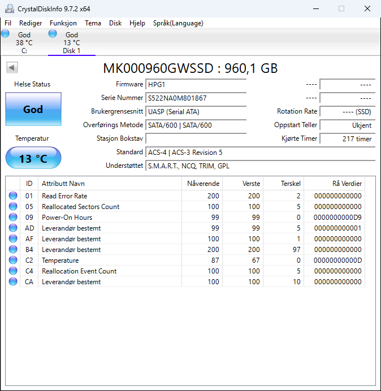Select the Reallocation Event Count row name

point(79,271)
